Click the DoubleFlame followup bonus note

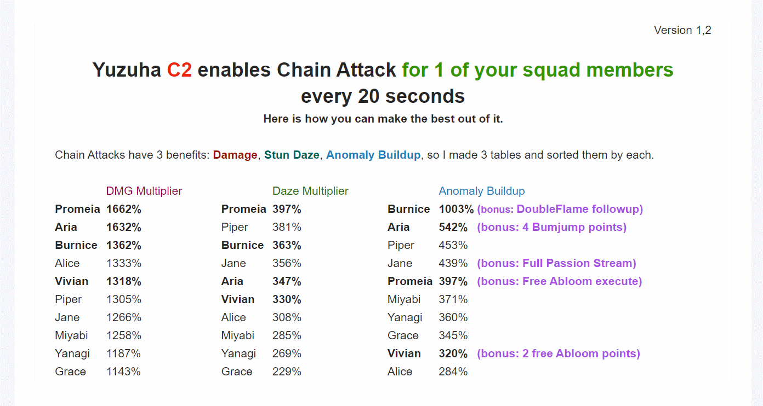click(x=560, y=209)
